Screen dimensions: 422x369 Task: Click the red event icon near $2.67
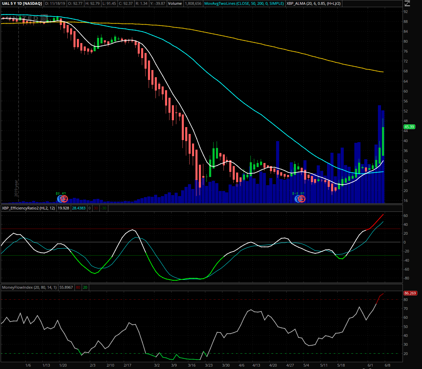click(x=64, y=199)
